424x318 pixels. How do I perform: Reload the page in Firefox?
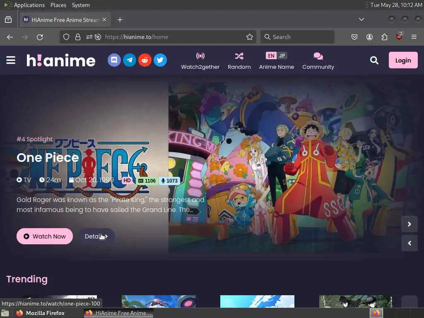pyautogui.click(x=40, y=37)
